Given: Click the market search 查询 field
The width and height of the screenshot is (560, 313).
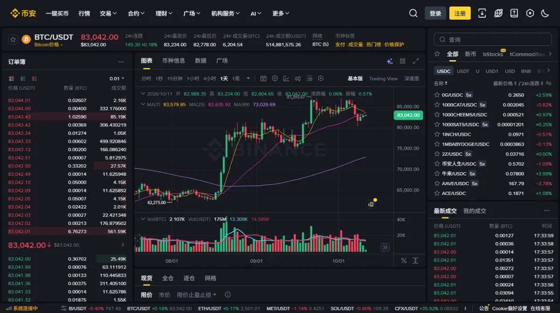Looking at the screenshot, I should pyautogui.click(x=493, y=40).
